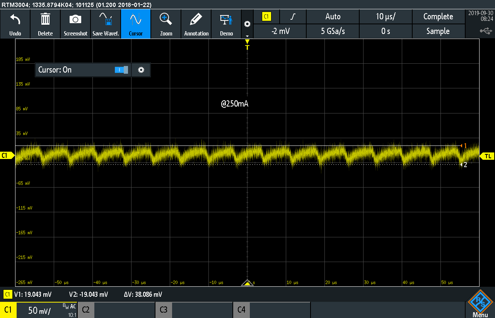Open the Cursor settings gear
Image resolution: width=495 pixels, height=318 pixels.
(x=141, y=70)
